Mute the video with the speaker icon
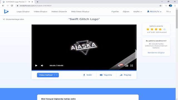This screenshot has height=100, width=178. point(42,66)
